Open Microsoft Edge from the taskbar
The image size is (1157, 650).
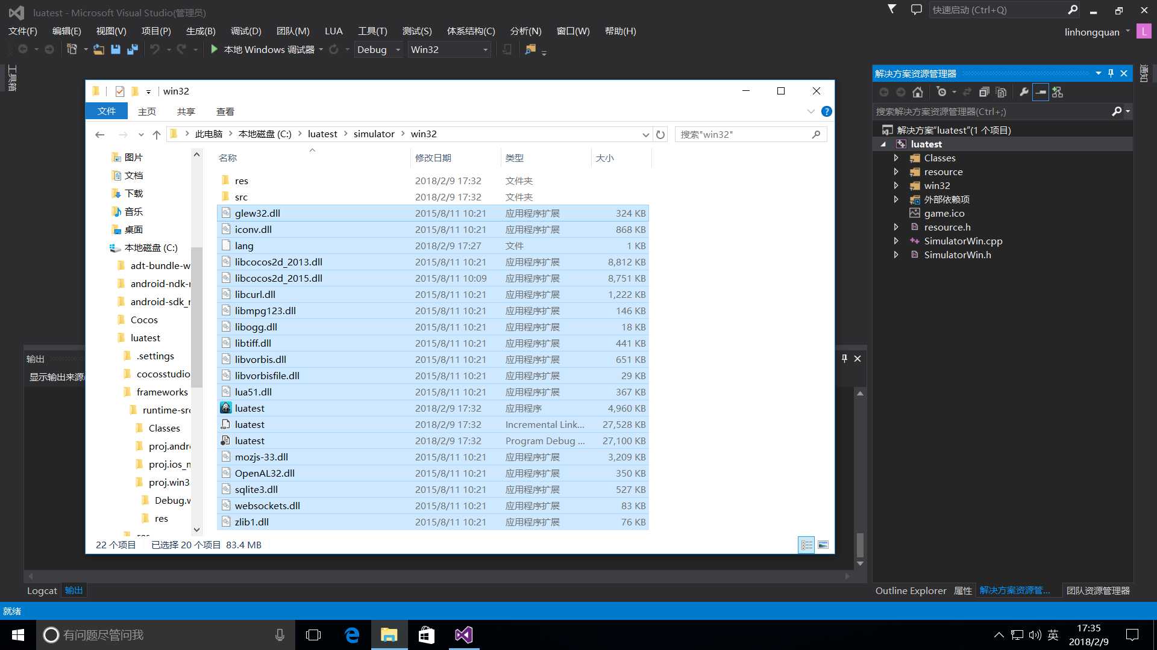pos(352,635)
